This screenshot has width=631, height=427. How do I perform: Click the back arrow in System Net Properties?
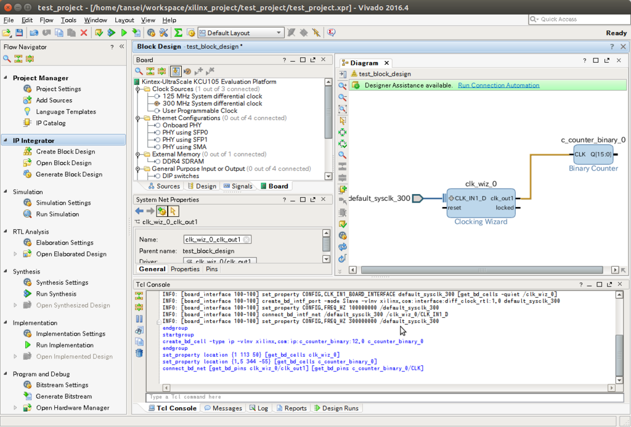pos(139,211)
